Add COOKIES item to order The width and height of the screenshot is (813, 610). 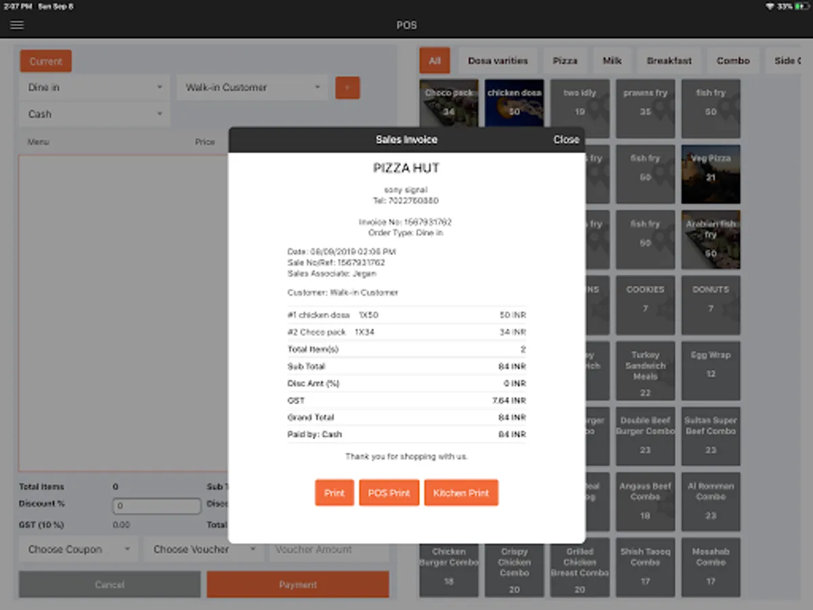pos(645,305)
